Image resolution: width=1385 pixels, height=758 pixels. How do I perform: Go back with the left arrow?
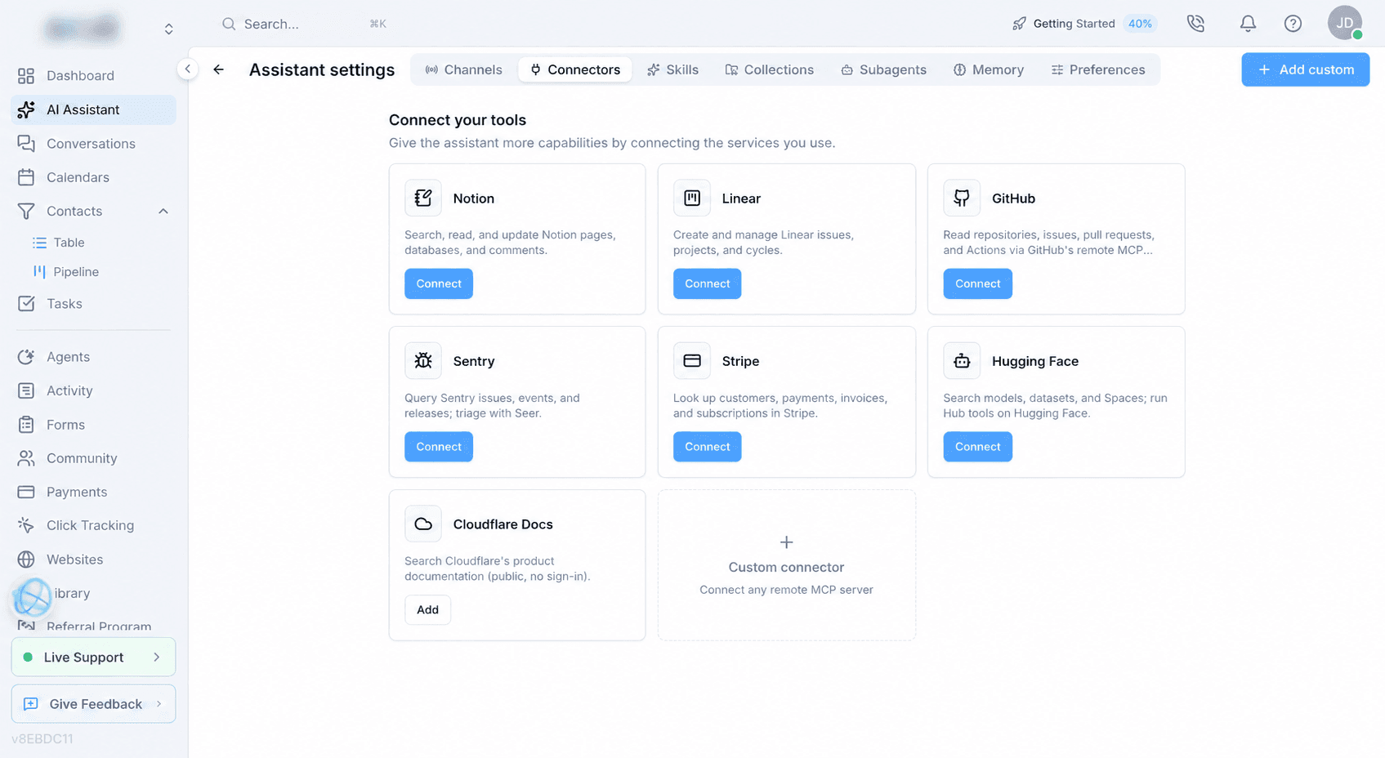pos(218,69)
